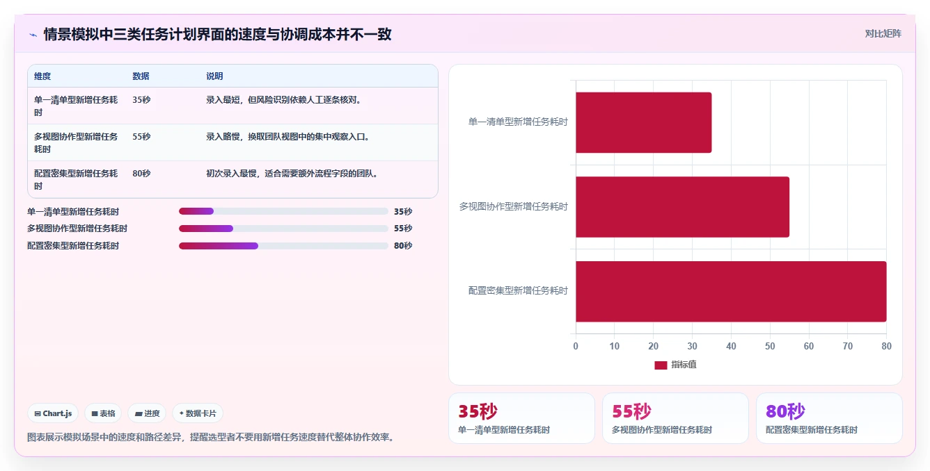Click the 对比矩阵 label at top right
This screenshot has width=930, height=471.
coord(883,33)
